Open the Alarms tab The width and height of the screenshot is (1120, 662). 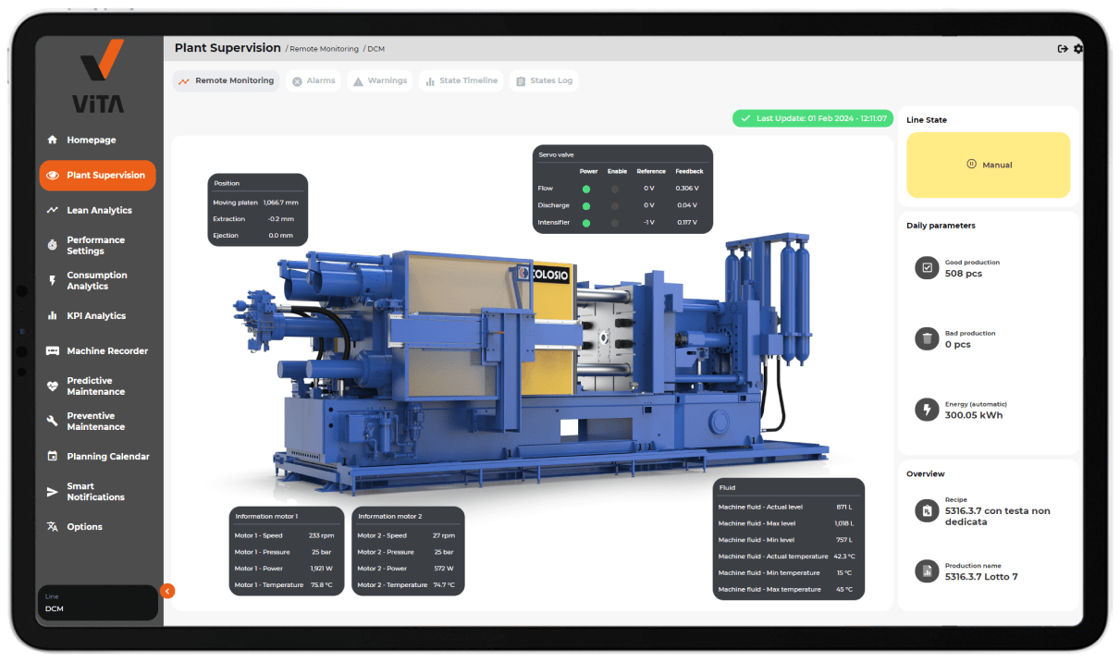[314, 81]
